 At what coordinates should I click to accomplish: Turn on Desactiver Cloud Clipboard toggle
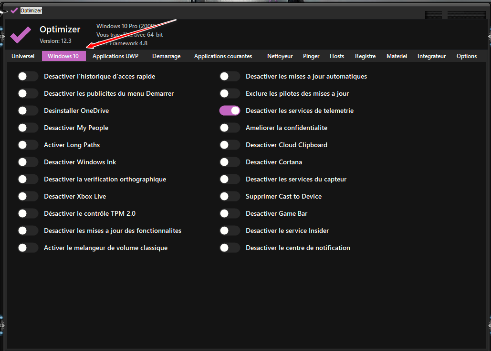tap(230, 145)
